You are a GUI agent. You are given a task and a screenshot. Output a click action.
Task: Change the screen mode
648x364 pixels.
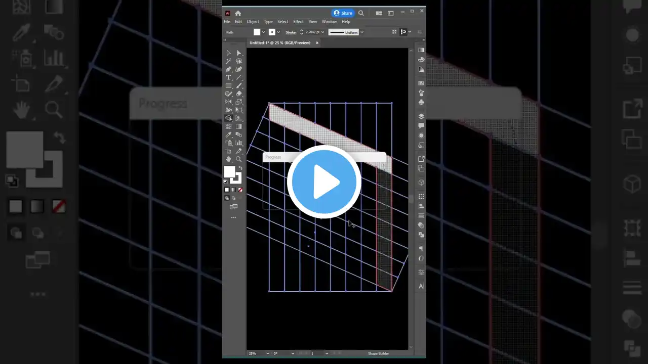coord(233,207)
